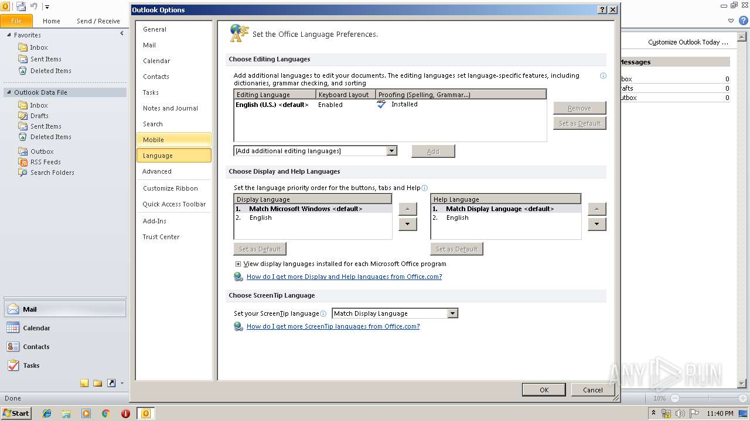Viewport: 750px width, 421px height.
Task: Select Match Display Language help entry
Action: [506, 209]
